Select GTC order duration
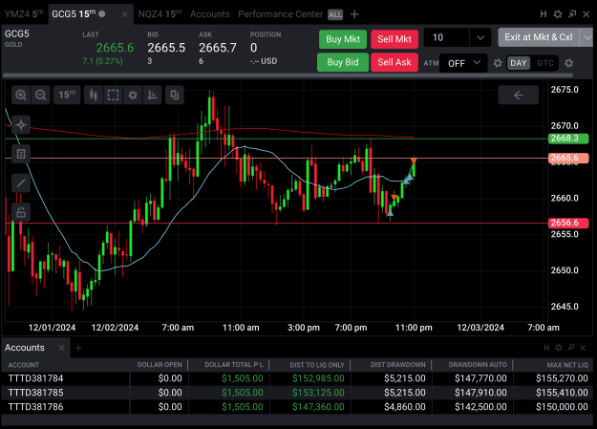The height and width of the screenshot is (429, 597). click(x=544, y=63)
